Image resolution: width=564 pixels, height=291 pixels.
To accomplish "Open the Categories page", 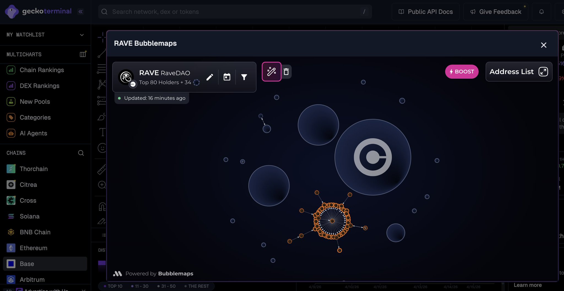I will (45, 117).
